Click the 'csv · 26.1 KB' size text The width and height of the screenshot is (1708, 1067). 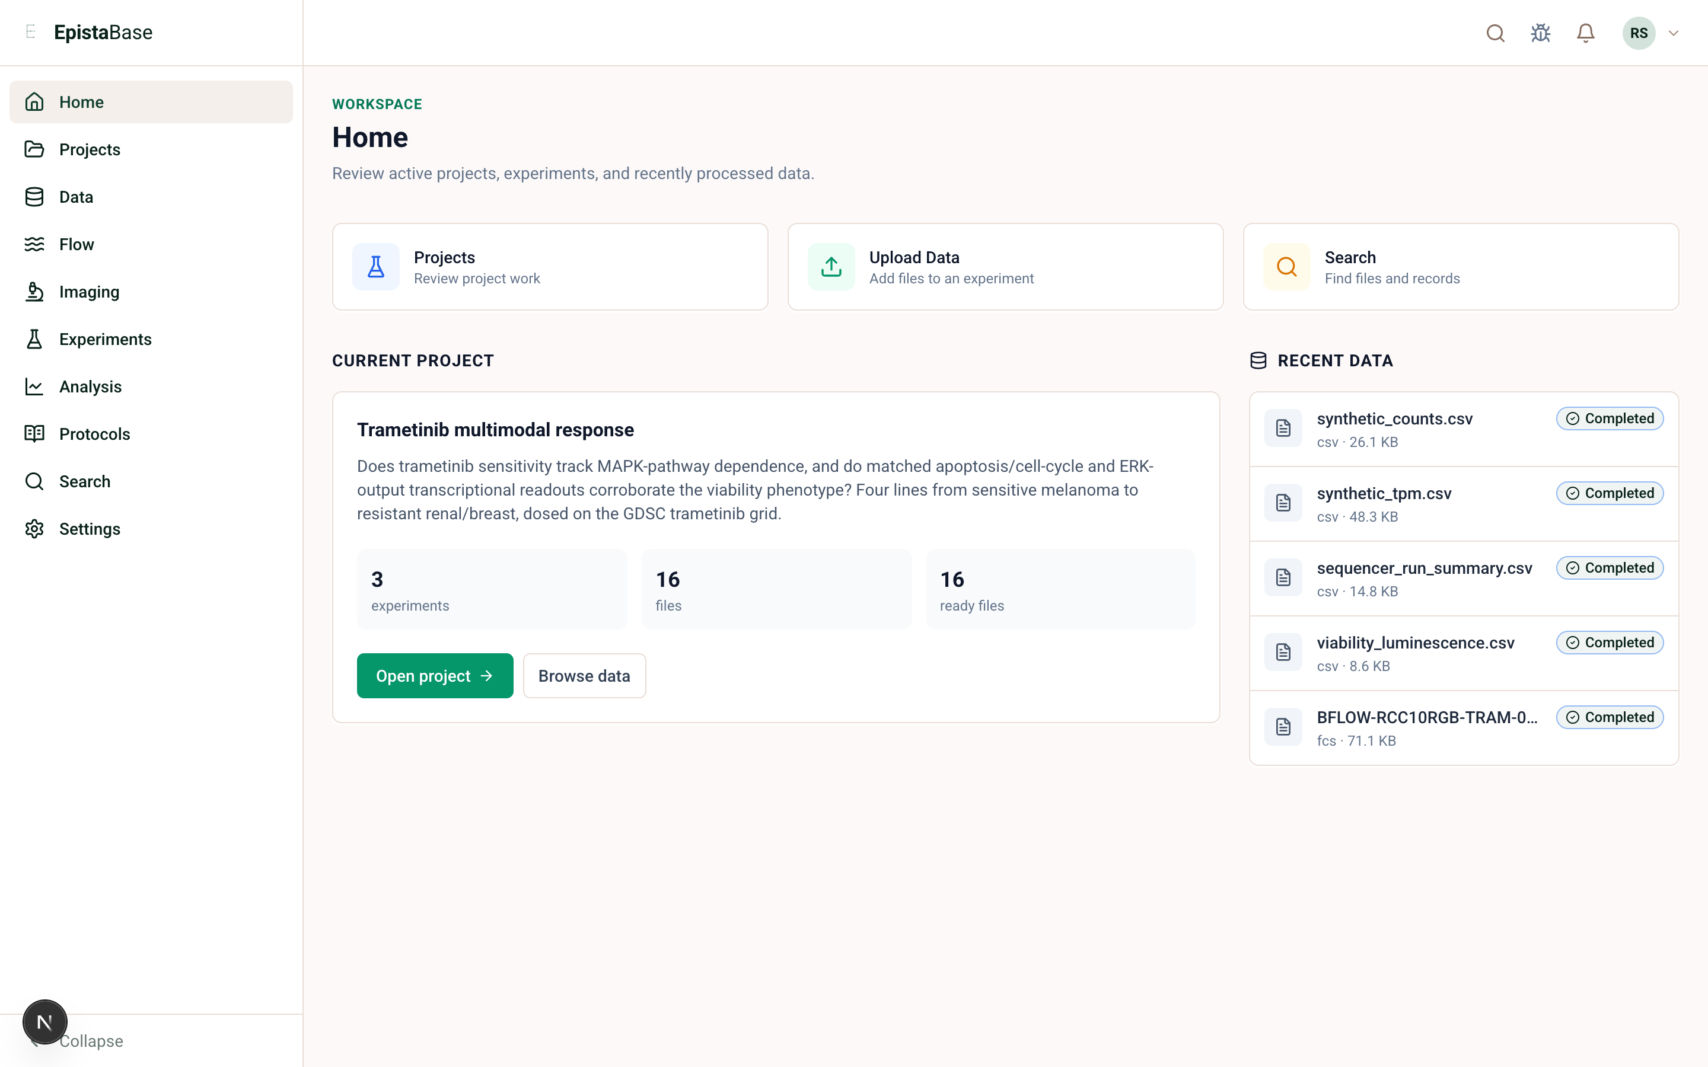coord(1358,442)
